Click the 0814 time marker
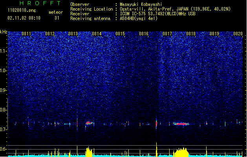247x157 pixels. [x=97, y=34]
